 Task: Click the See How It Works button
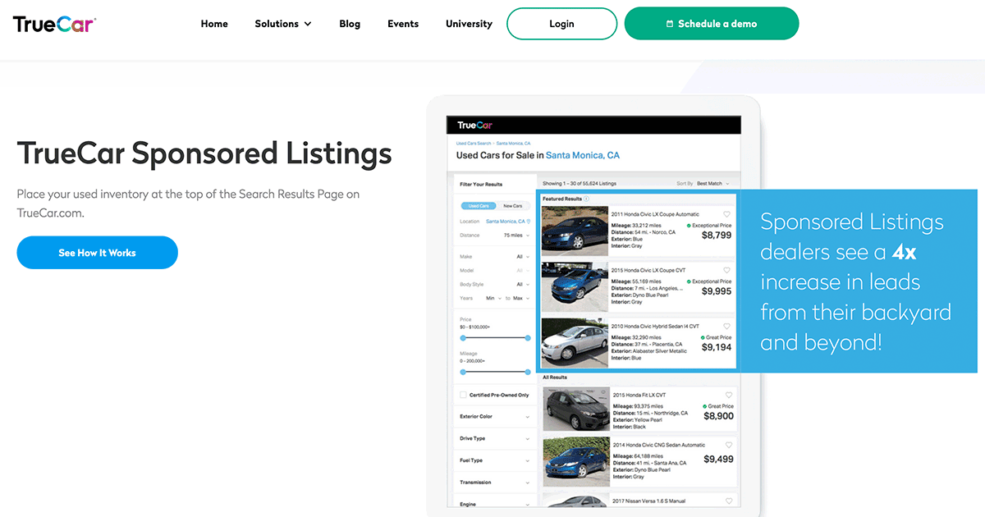[x=97, y=252]
